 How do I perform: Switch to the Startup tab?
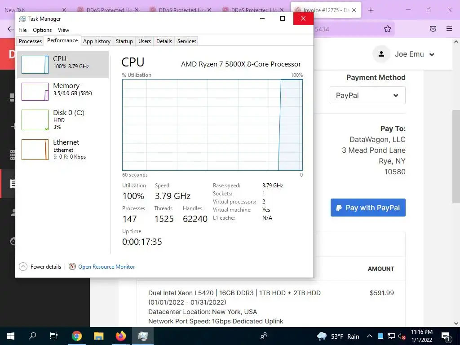124,41
